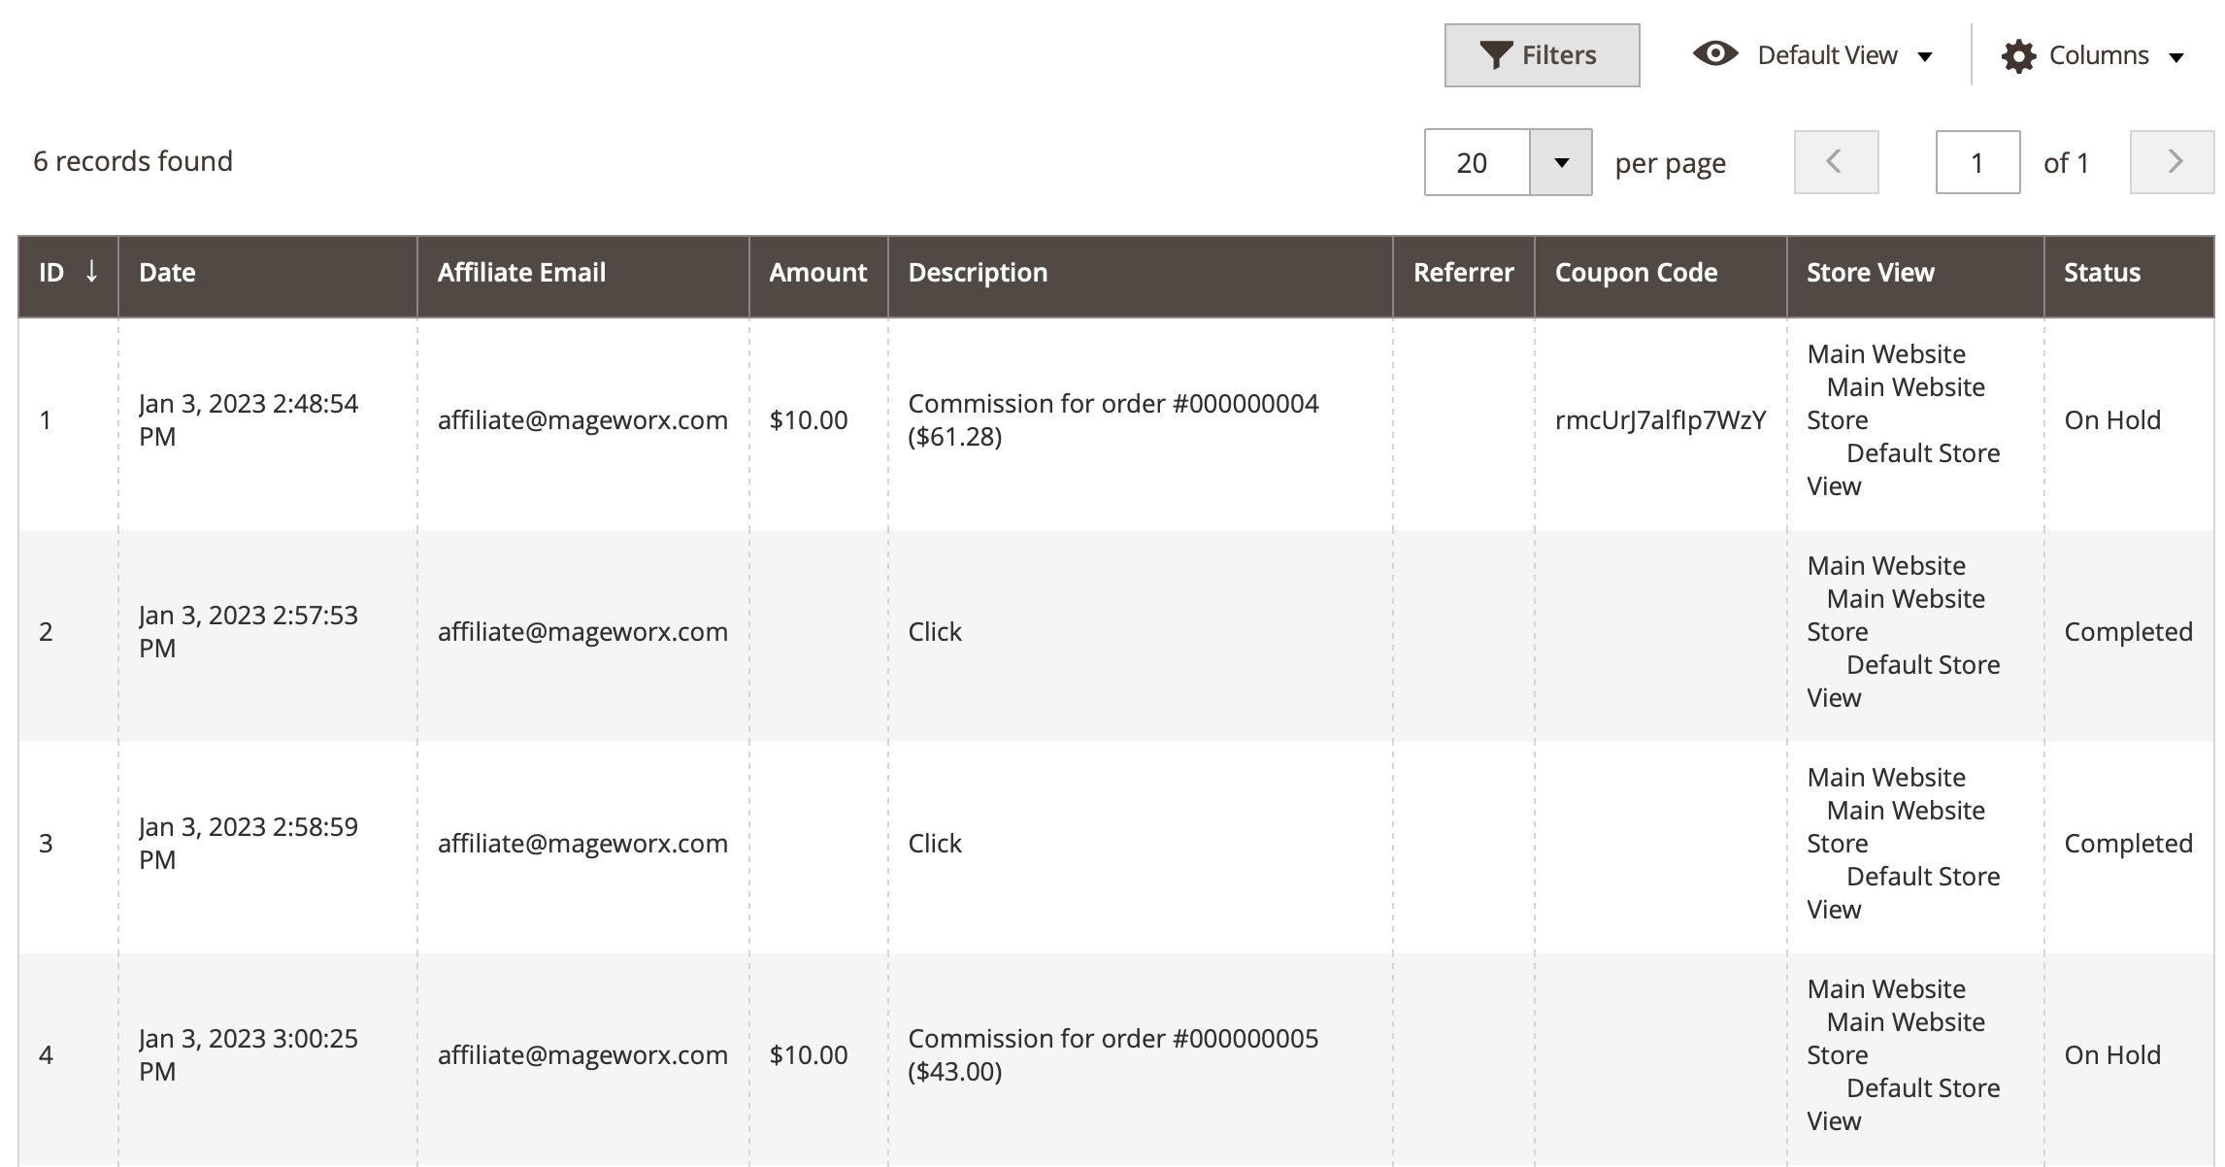Click On Hold status in row 1
The image size is (2225, 1167).
(2112, 420)
